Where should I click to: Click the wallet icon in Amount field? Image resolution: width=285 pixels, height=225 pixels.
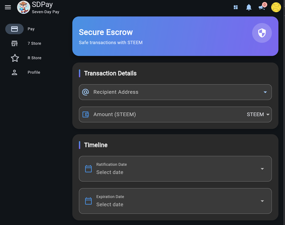click(x=86, y=115)
